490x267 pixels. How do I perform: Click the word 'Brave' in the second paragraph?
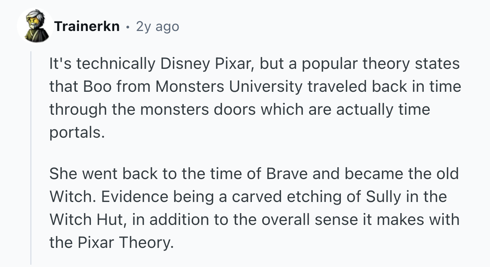(x=286, y=174)
